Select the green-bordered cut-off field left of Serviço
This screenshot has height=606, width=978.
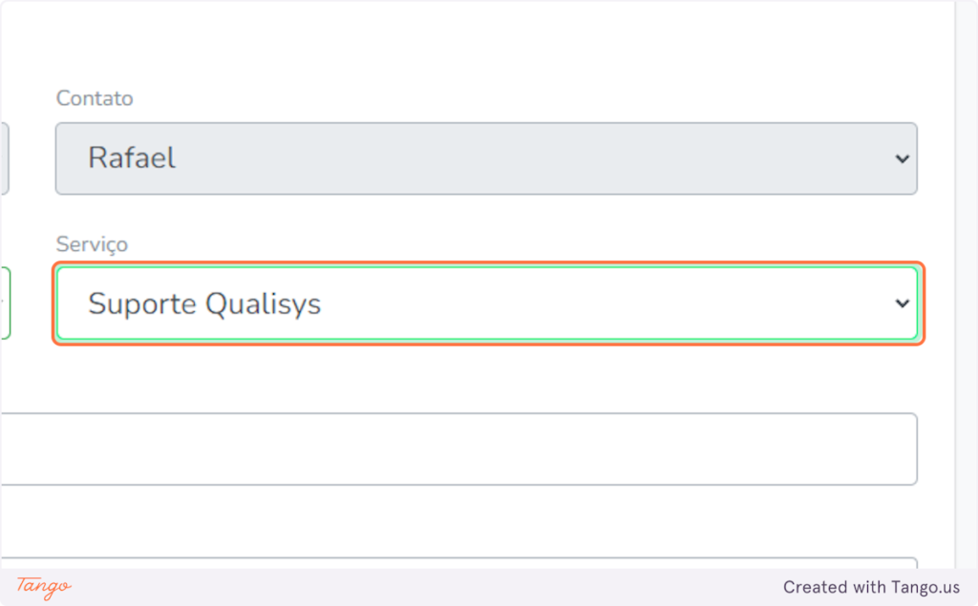click(x=5, y=303)
